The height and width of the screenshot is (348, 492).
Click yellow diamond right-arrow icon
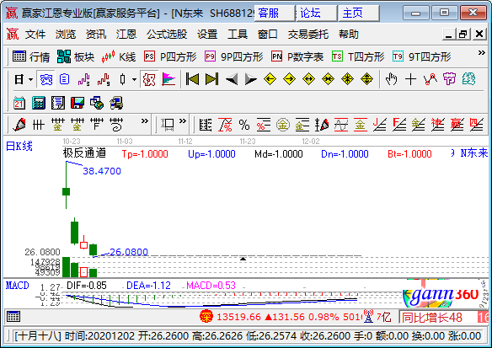(x=289, y=79)
